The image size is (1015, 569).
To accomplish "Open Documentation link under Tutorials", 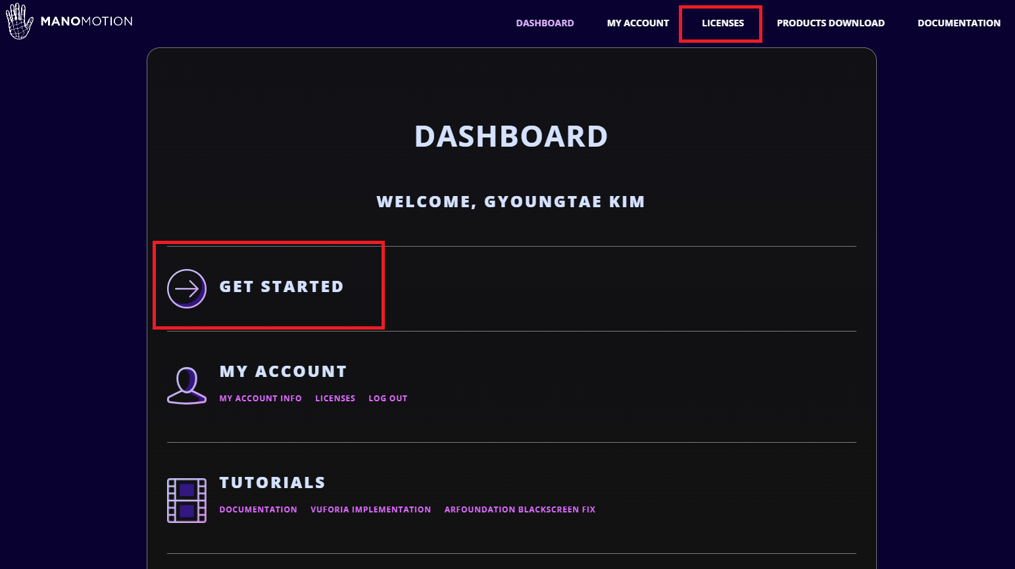I will (x=258, y=510).
